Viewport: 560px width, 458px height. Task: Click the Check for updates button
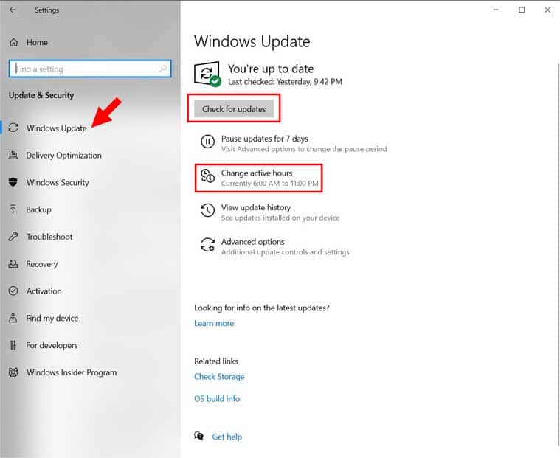pos(234,109)
